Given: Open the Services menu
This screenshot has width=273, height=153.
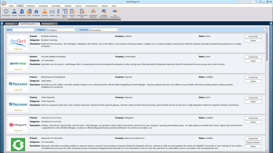Looking at the screenshot, I should 78,6.
